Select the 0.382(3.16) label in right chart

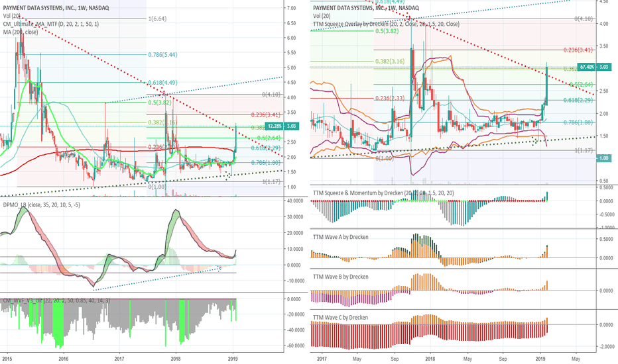click(390, 62)
